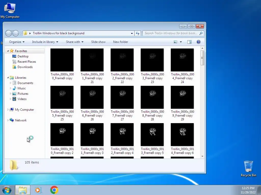Click the file list scrollbar thumb
The image size is (261, 195).
[202, 58]
